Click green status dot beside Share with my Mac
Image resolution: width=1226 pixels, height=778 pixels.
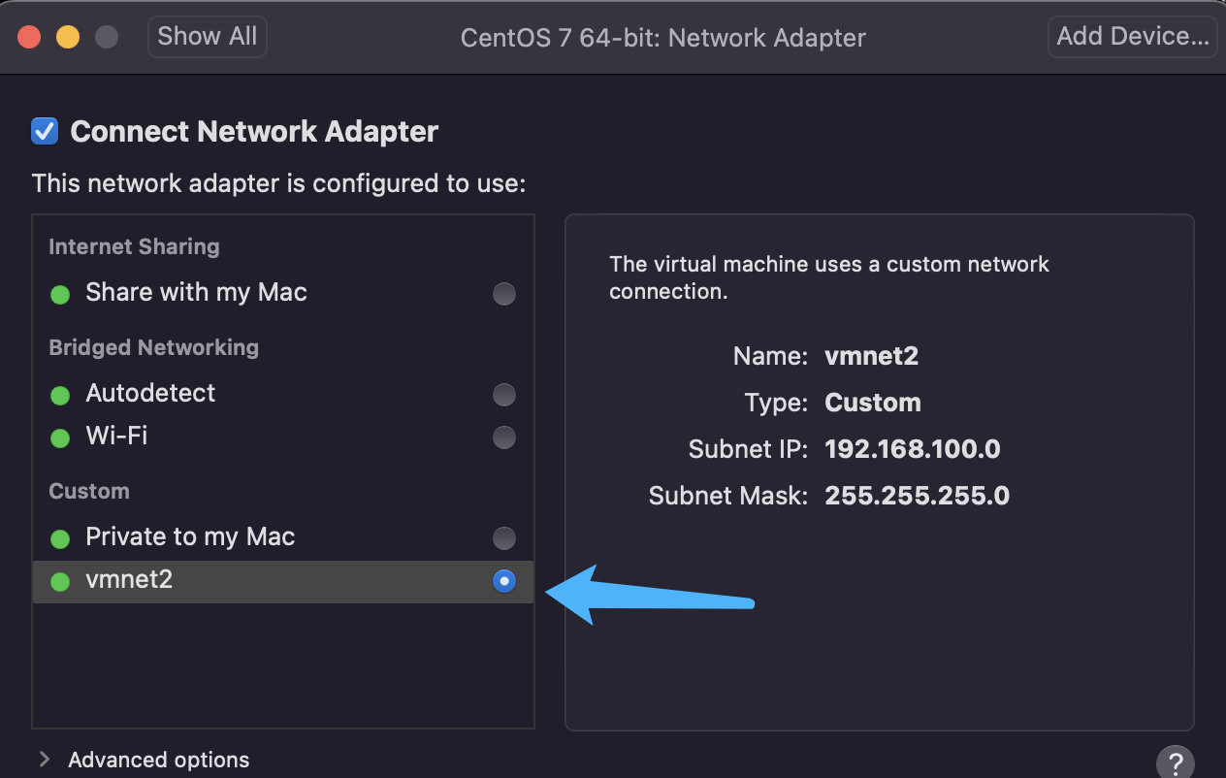pos(60,294)
